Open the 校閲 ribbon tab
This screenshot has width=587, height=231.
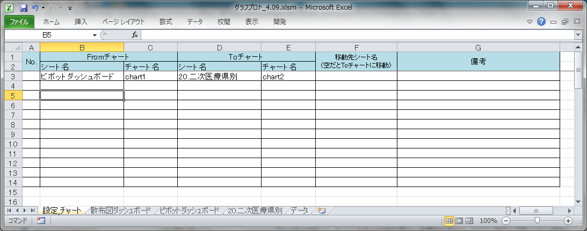[224, 21]
